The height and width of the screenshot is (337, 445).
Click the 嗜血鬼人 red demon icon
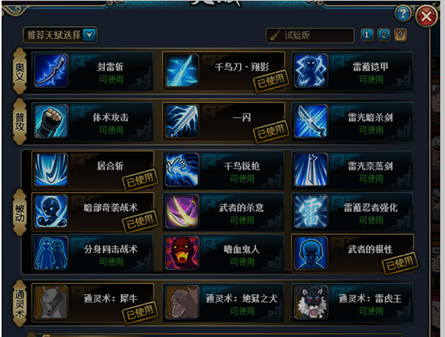[182, 253]
